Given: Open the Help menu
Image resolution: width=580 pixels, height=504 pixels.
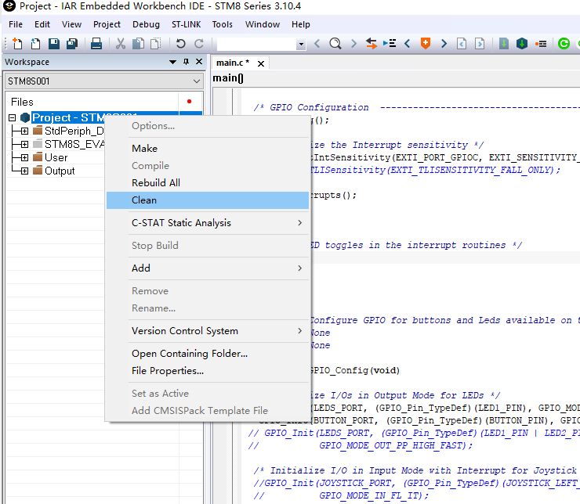Looking at the screenshot, I should [x=301, y=24].
